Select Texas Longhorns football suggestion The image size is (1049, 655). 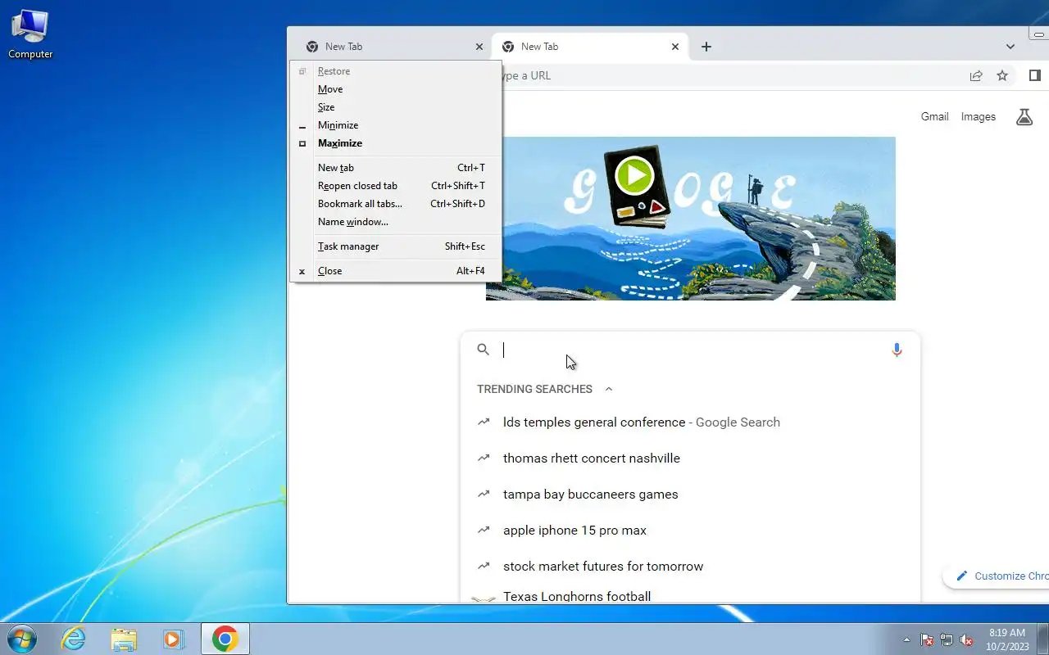(x=690, y=596)
